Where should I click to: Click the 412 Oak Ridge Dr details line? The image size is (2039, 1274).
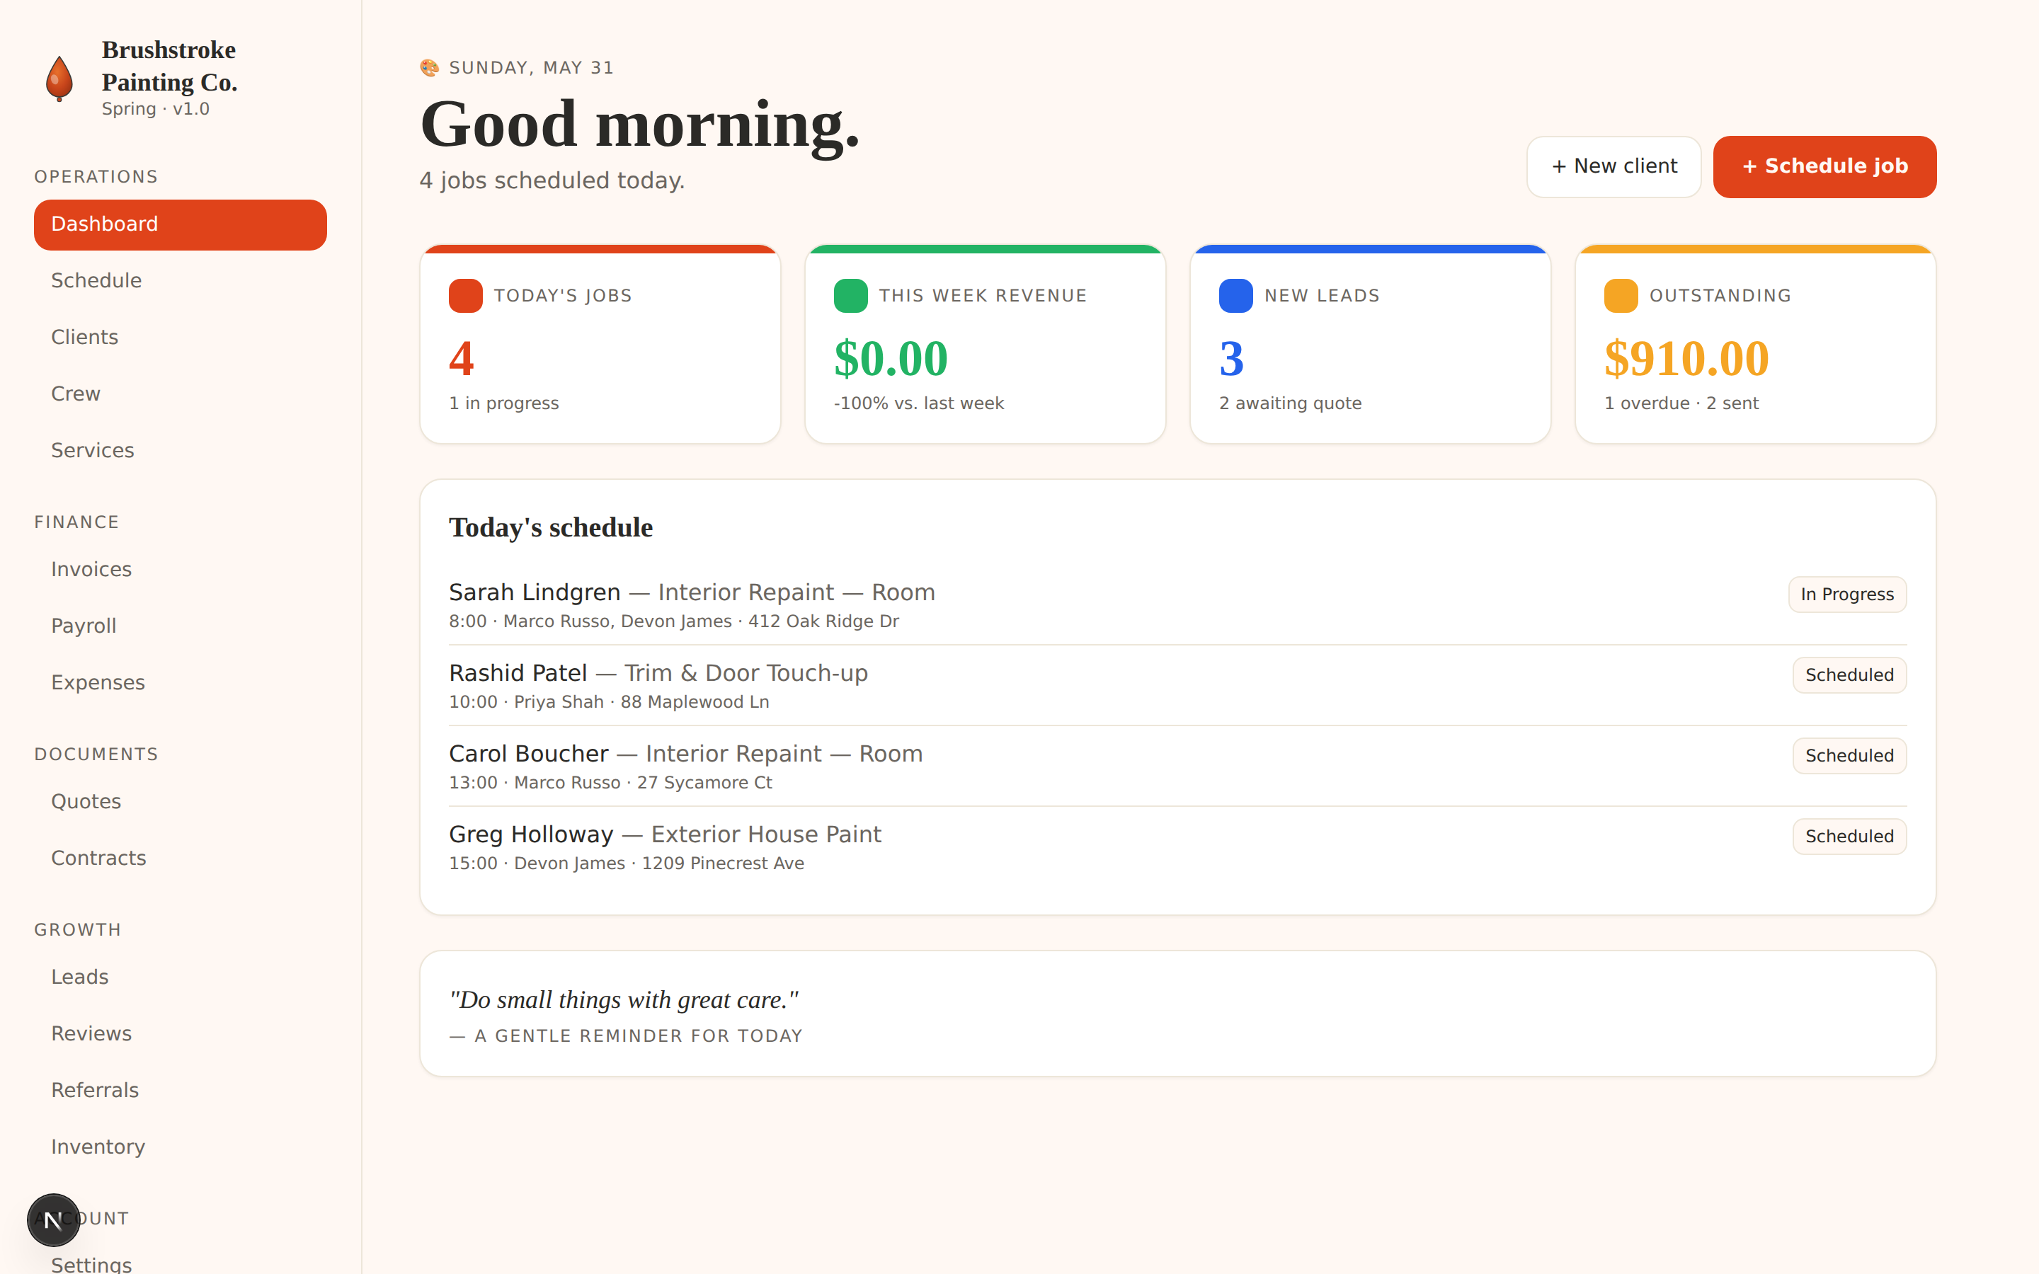[673, 622]
